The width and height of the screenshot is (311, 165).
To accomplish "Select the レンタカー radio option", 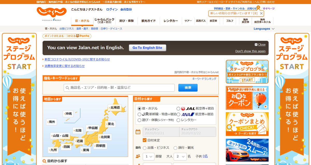I will (x=178, y=120).
